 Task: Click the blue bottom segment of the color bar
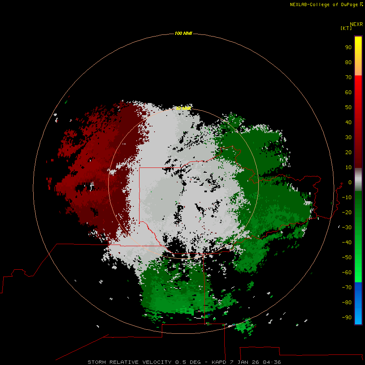coord(358,303)
